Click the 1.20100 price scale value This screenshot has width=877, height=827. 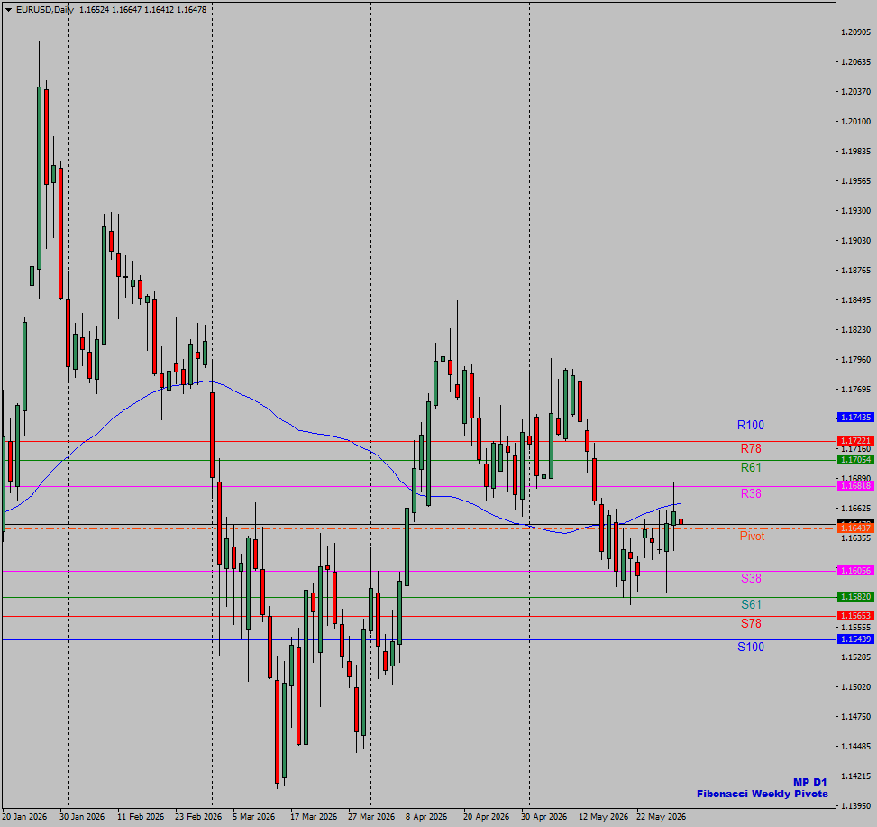[x=855, y=122]
